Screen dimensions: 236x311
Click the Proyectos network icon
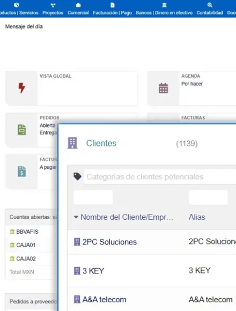[53, 5]
